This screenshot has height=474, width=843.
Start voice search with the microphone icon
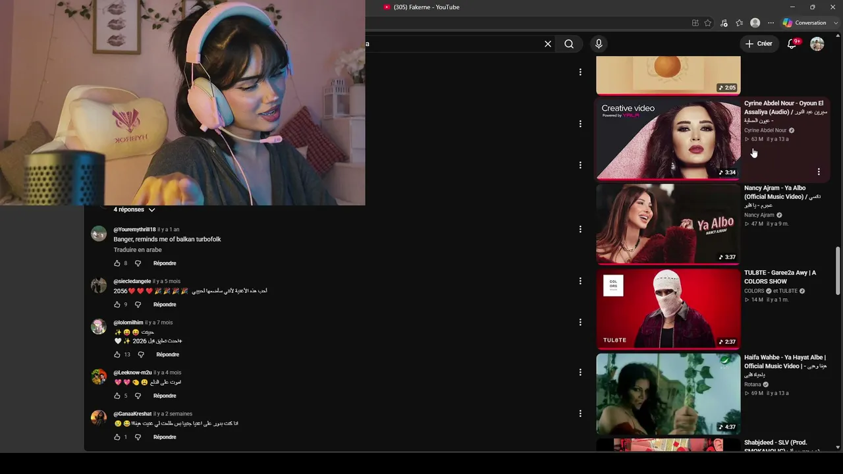point(598,44)
